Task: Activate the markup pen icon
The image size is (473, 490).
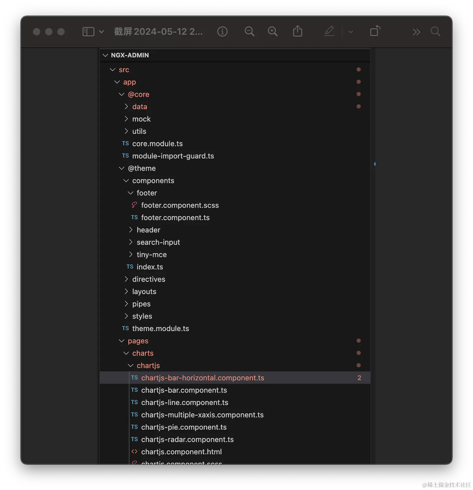Action: pyautogui.click(x=329, y=31)
